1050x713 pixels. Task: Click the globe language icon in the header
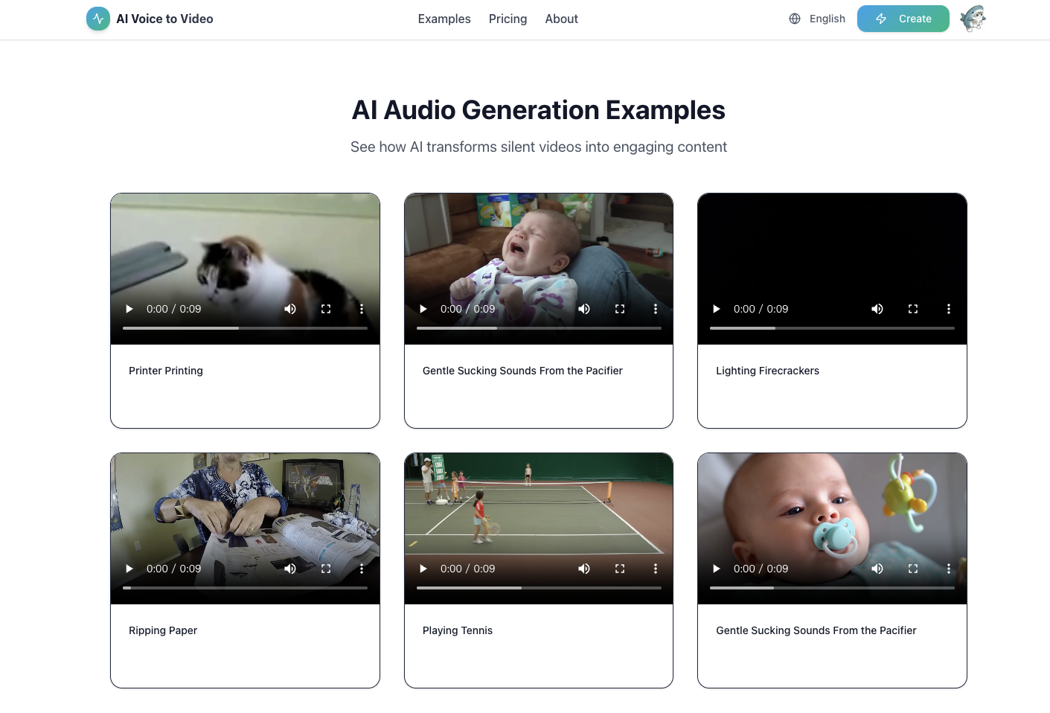point(794,19)
